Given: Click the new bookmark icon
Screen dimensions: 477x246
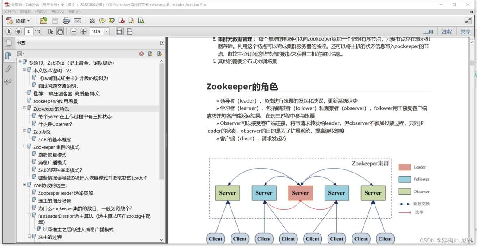Looking at the screenshot, I should pos(150,54).
